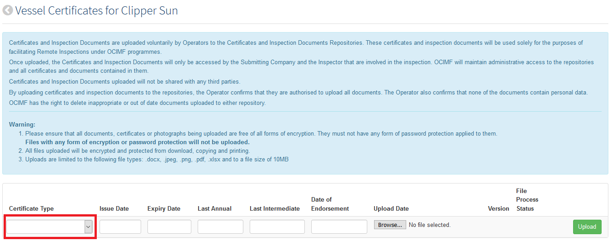Select the File Process Status header
The width and height of the screenshot is (612, 245).
coord(527,200)
